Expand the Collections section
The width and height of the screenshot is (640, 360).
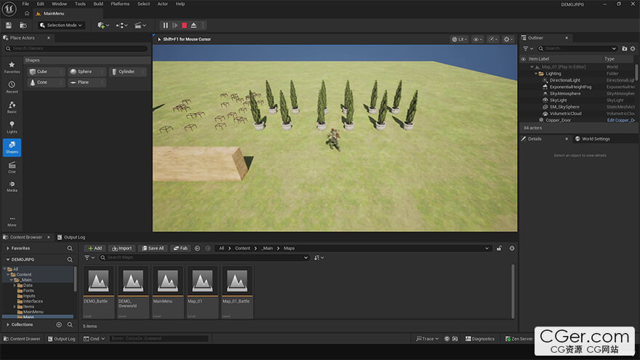[8, 324]
